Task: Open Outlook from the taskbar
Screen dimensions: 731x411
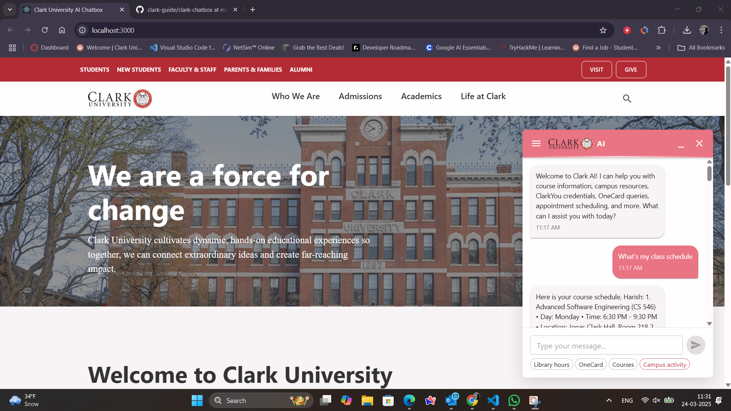Action: click(451, 401)
